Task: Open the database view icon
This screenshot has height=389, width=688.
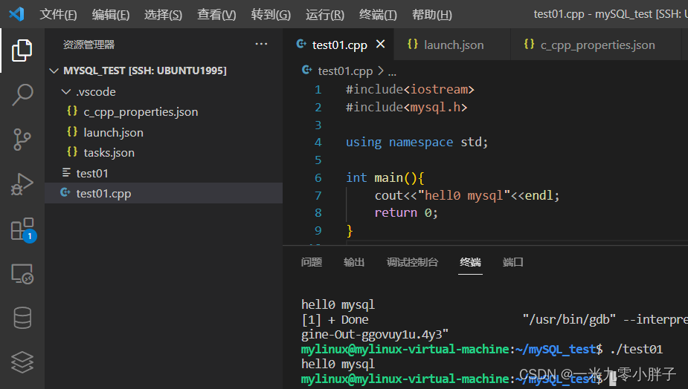Action: coord(22,318)
